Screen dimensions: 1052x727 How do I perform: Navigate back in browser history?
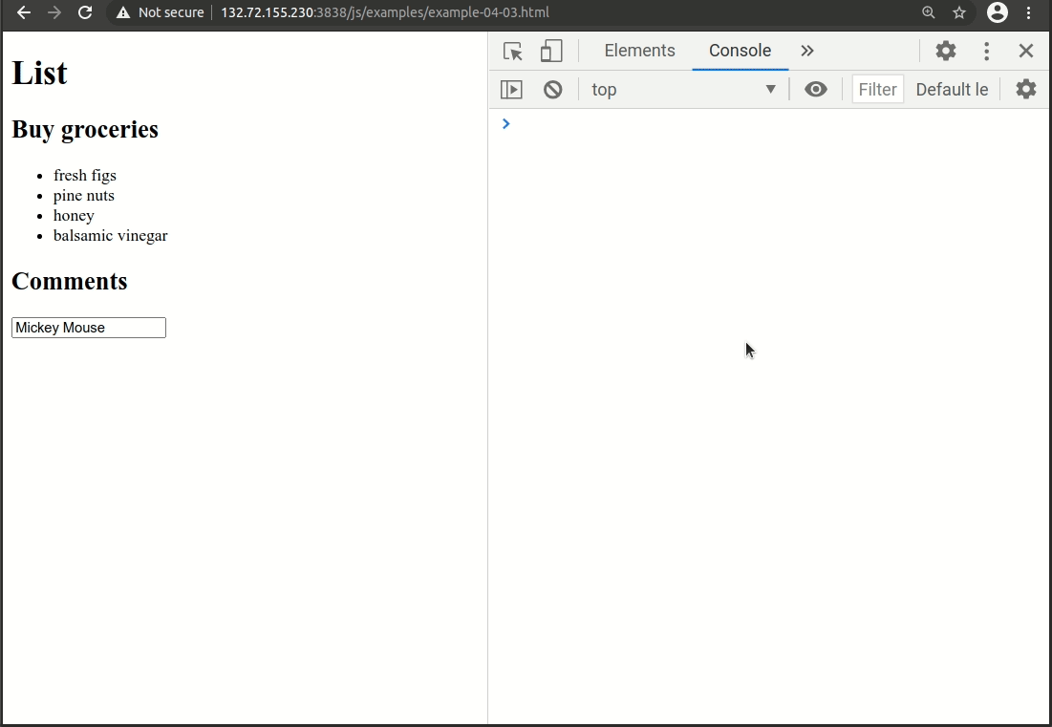[x=23, y=13]
